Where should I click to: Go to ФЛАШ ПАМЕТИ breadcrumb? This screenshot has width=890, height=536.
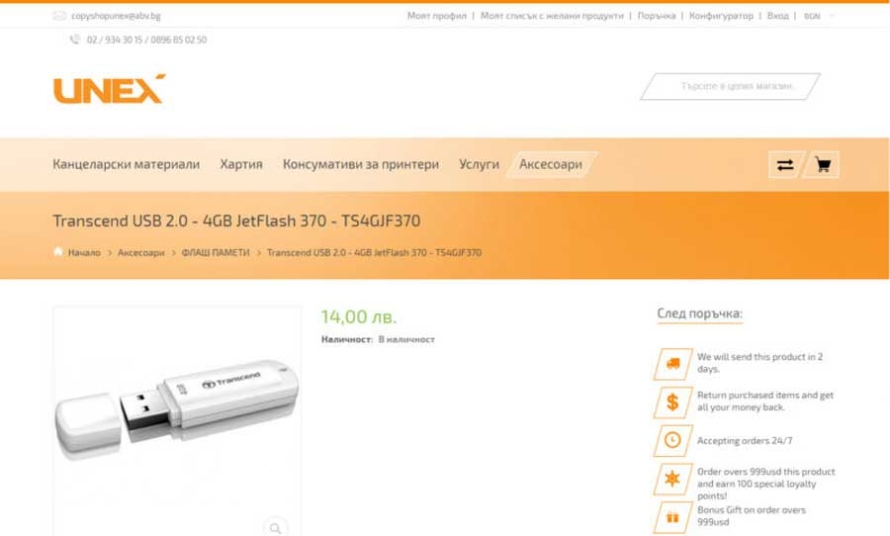216,252
